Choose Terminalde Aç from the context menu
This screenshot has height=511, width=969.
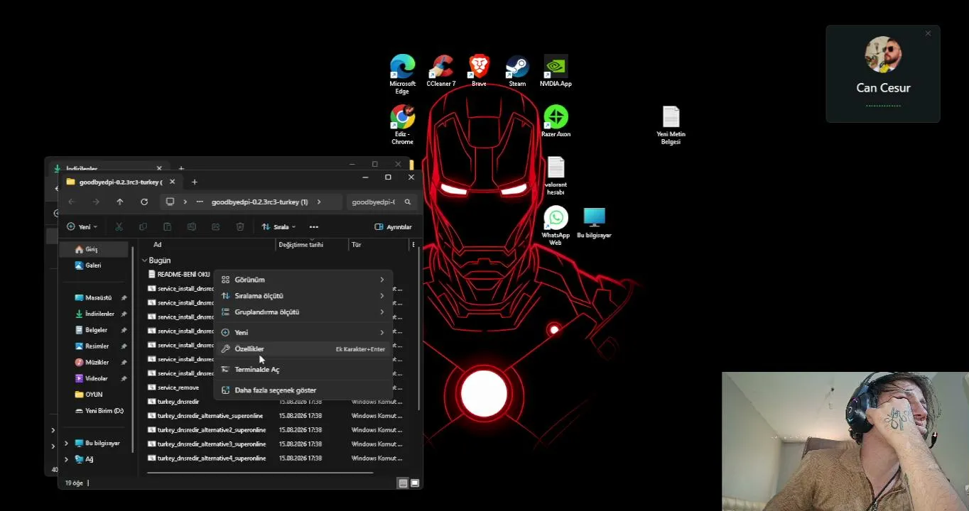coord(303,370)
